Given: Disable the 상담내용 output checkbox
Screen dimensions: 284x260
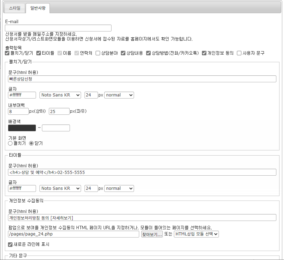Looking at the screenshot, I should coord(123,53).
